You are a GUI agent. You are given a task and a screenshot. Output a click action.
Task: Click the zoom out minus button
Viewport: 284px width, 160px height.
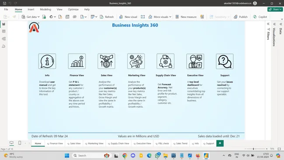245,149
